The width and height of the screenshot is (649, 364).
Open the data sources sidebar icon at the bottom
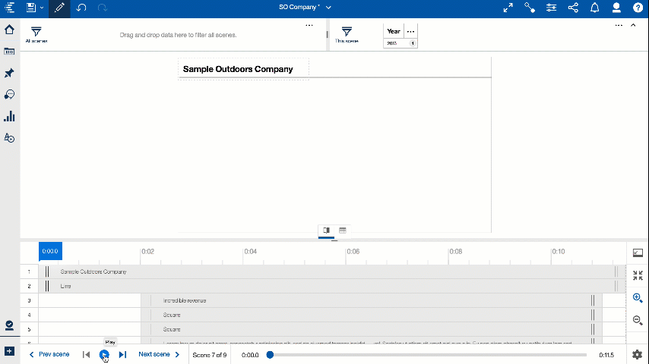[9, 325]
